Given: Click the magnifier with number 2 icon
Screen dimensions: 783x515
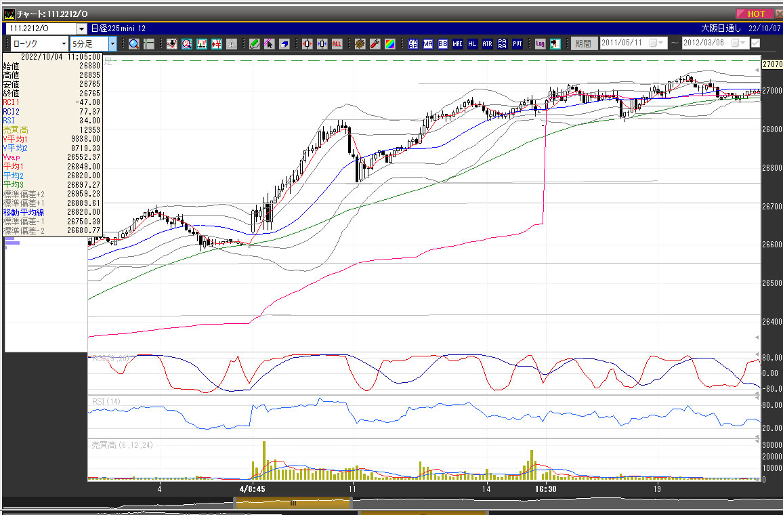Looking at the screenshot, I should (187, 44).
